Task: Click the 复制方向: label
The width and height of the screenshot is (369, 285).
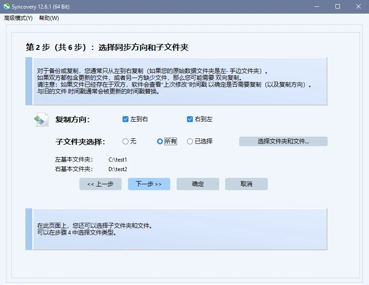Action: pos(73,119)
